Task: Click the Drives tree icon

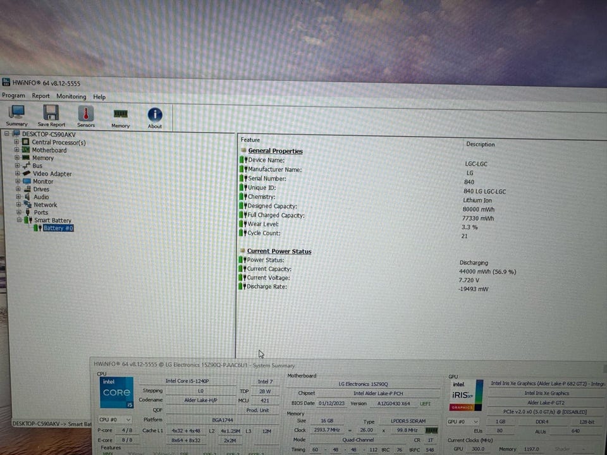Action: tap(27, 189)
